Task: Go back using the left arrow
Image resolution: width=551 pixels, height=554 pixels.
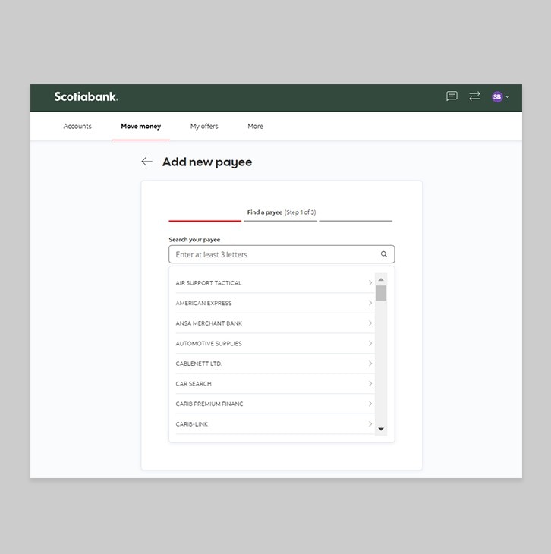Action: tap(146, 162)
